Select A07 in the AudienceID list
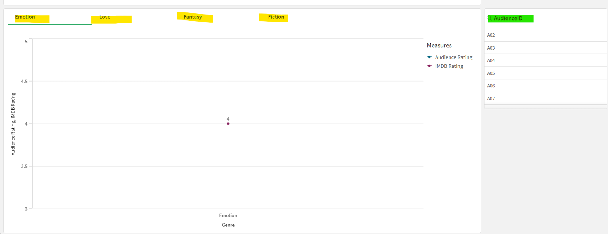The height and width of the screenshot is (234, 608). (x=491, y=99)
